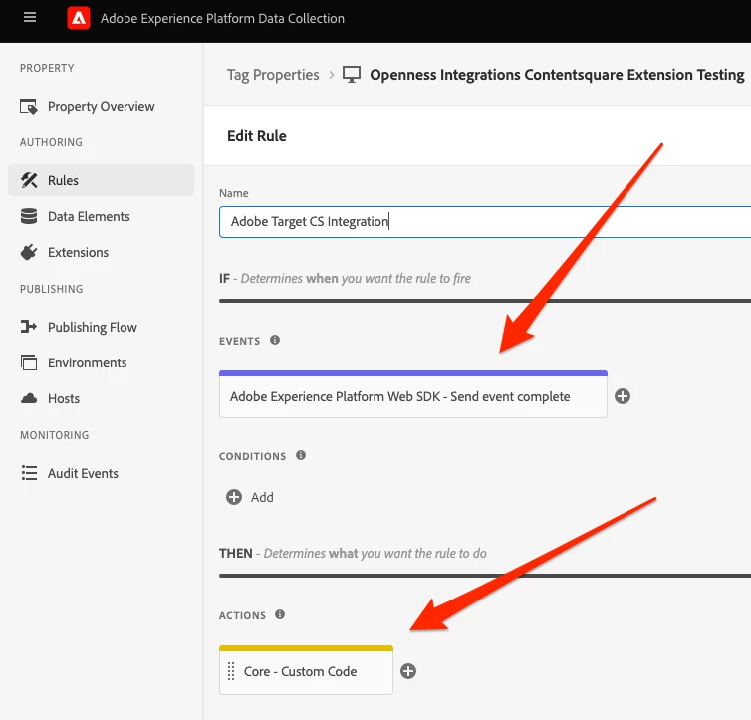
Task: Click into the rule Name field
Action: [x=485, y=222]
